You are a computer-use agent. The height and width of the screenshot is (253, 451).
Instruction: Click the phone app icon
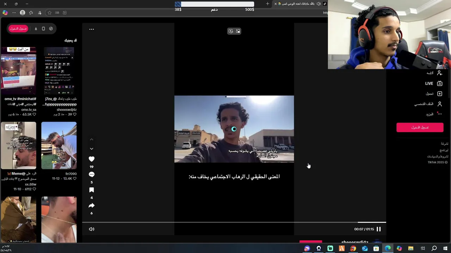click(43, 29)
